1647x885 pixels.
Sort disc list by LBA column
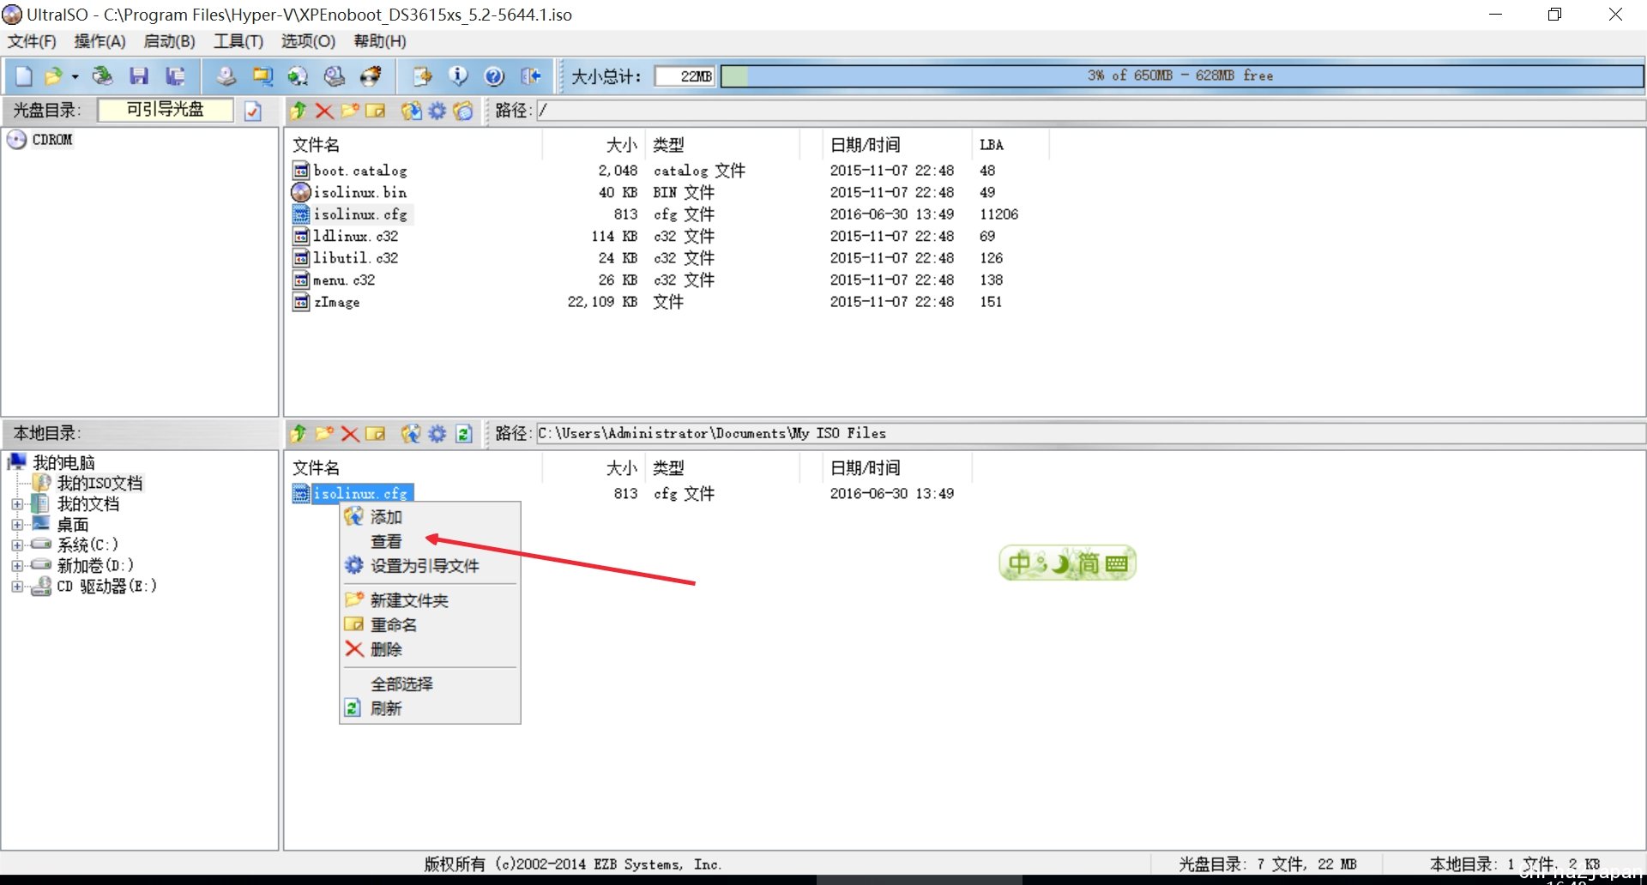tap(1010, 145)
